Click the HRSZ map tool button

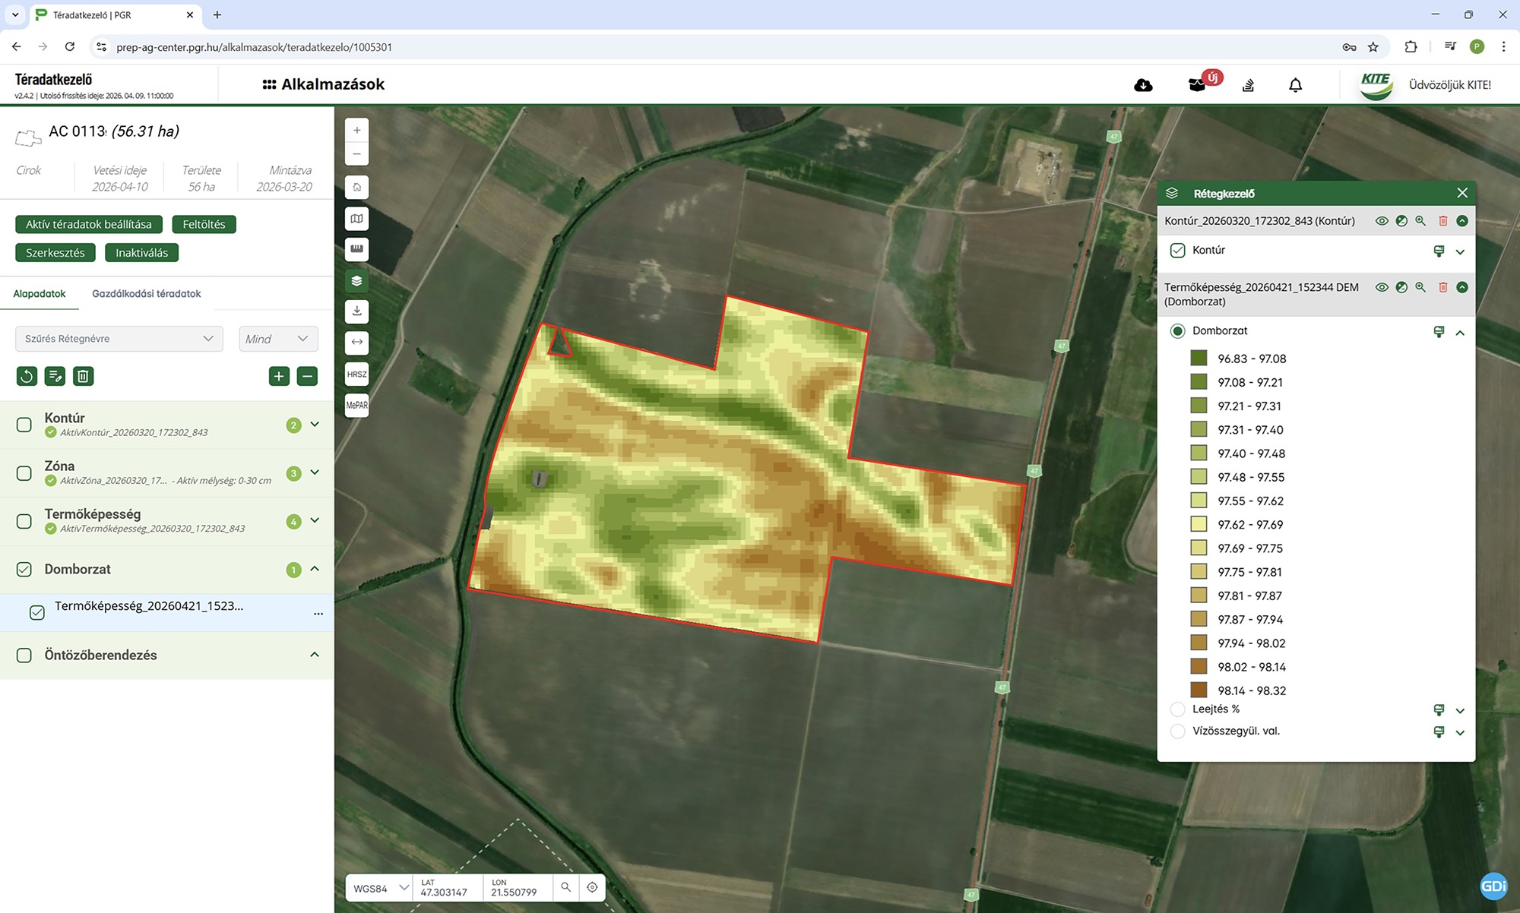(356, 374)
